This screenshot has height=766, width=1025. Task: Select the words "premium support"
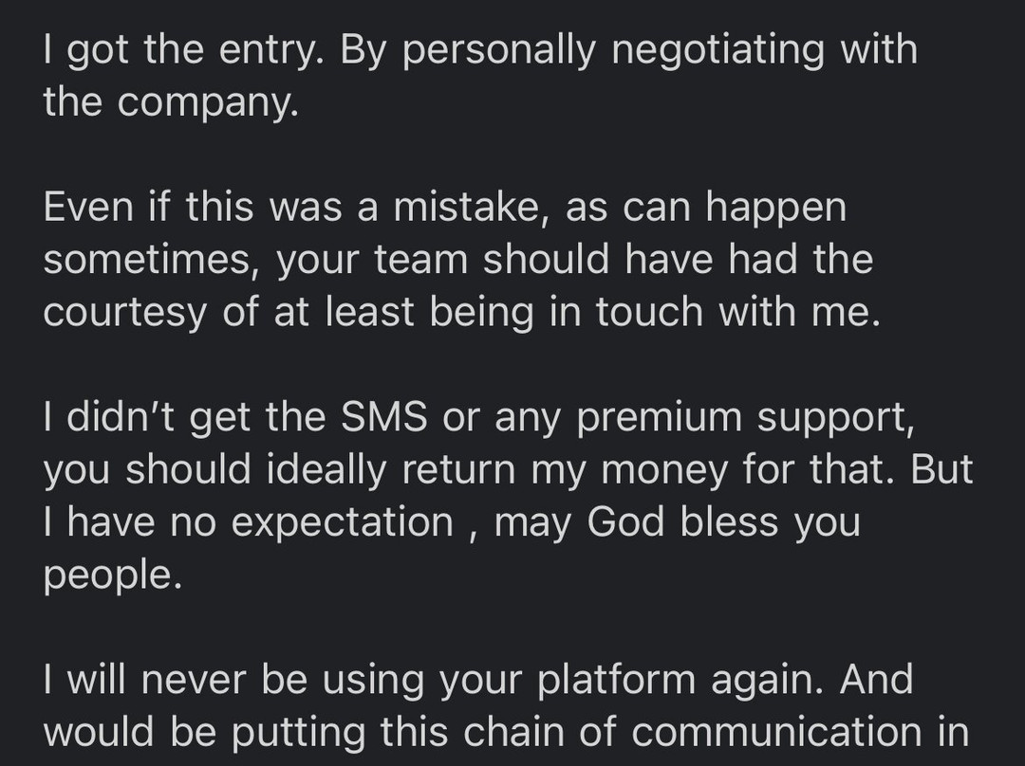(745, 417)
